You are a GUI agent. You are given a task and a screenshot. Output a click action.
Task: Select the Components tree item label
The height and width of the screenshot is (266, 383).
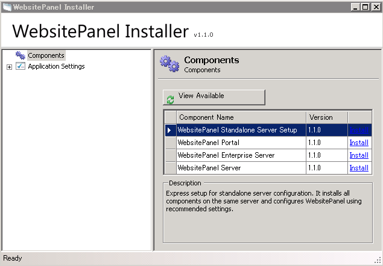pos(46,55)
